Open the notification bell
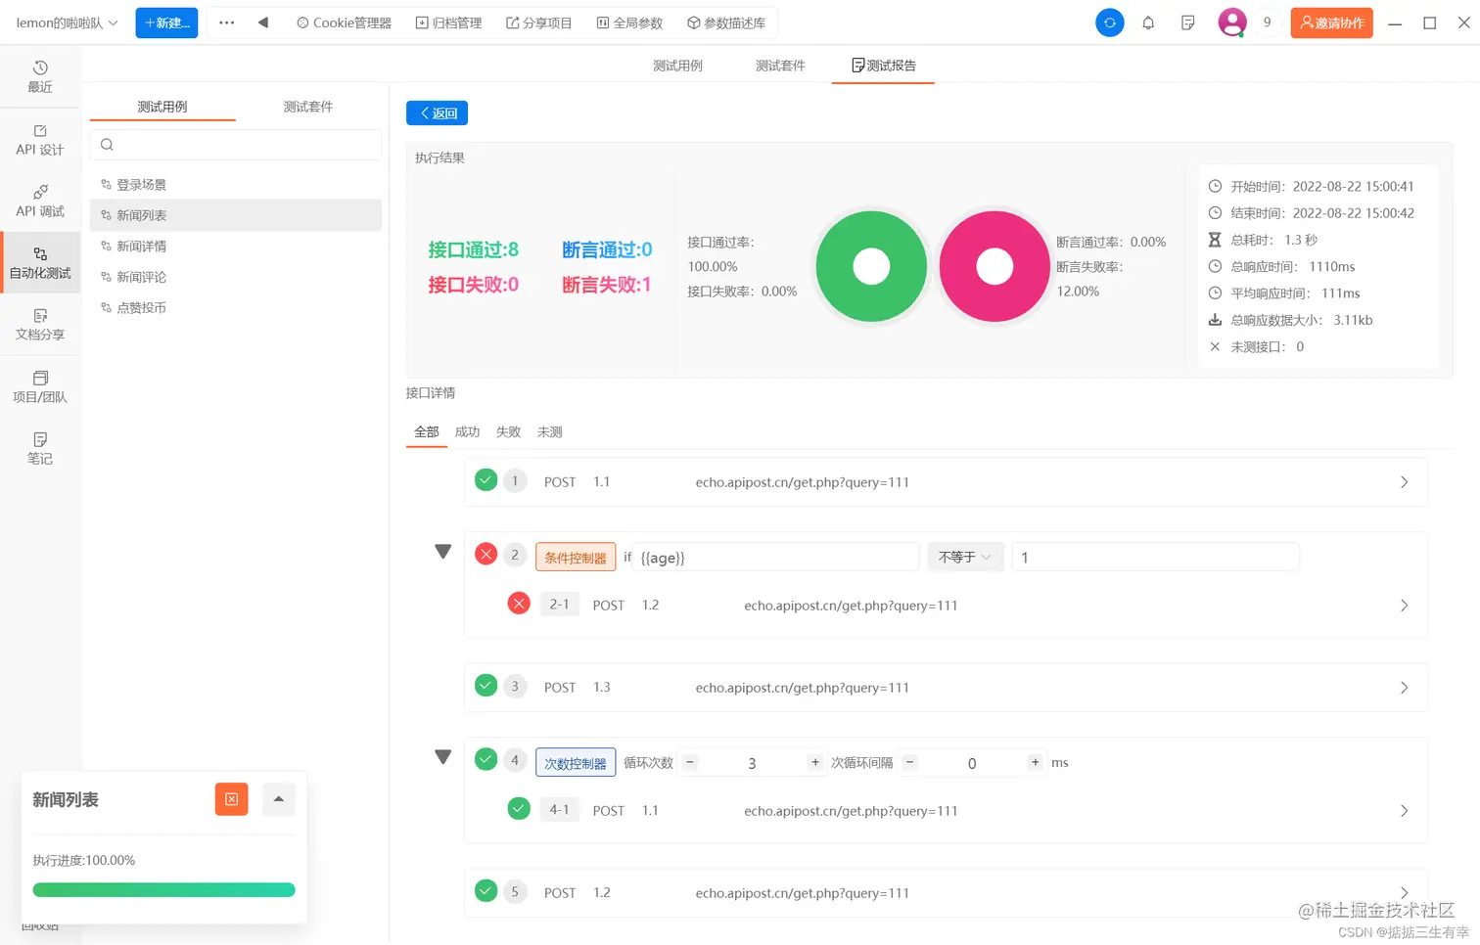 coord(1148,22)
